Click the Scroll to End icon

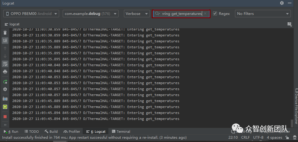click(5, 40)
